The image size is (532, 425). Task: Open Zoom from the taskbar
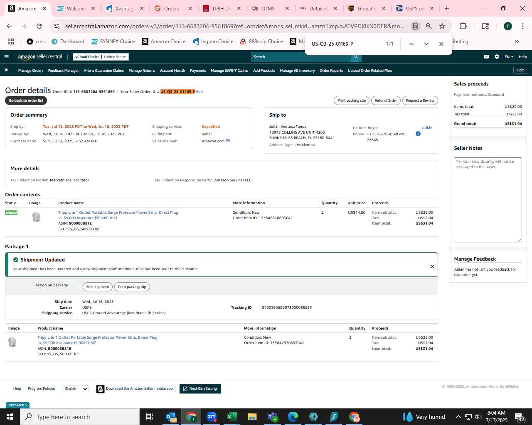click(212, 417)
